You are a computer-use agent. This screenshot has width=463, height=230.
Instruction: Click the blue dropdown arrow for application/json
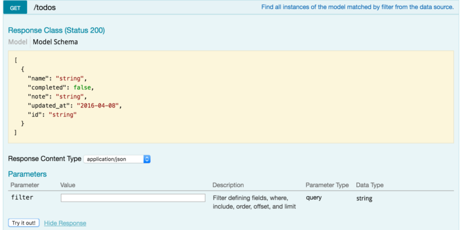click(147, 159)
